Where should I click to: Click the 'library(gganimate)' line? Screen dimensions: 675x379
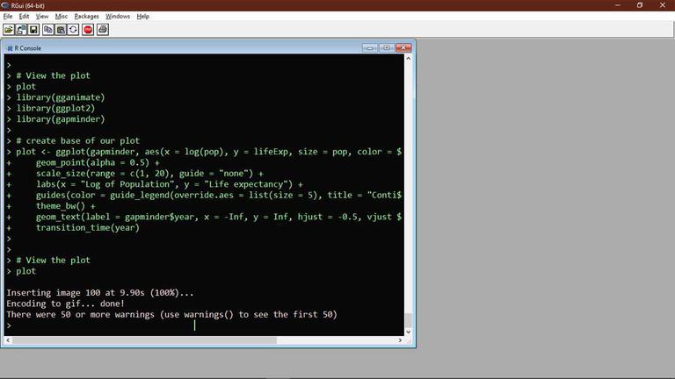[61, 97]
